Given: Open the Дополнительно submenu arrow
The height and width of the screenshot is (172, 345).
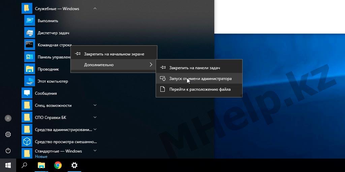Looking at the screenshot, I should tap(151, 64).
